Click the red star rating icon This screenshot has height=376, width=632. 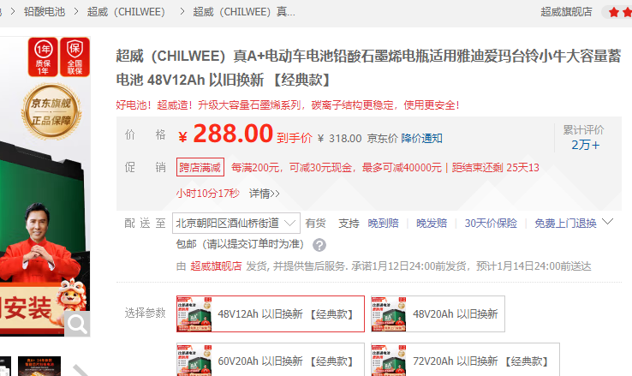[x=614, y=13]
